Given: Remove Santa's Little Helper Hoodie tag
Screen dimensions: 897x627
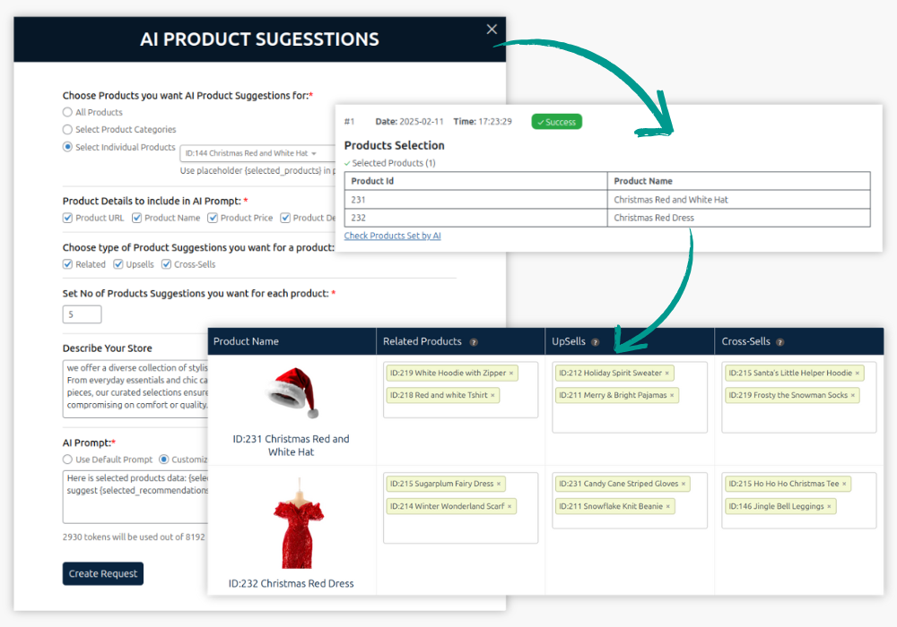Looking at the screenshot, I should click(857, 373).
